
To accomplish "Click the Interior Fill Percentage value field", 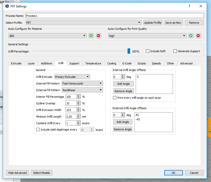I will [x=71, y=97].
